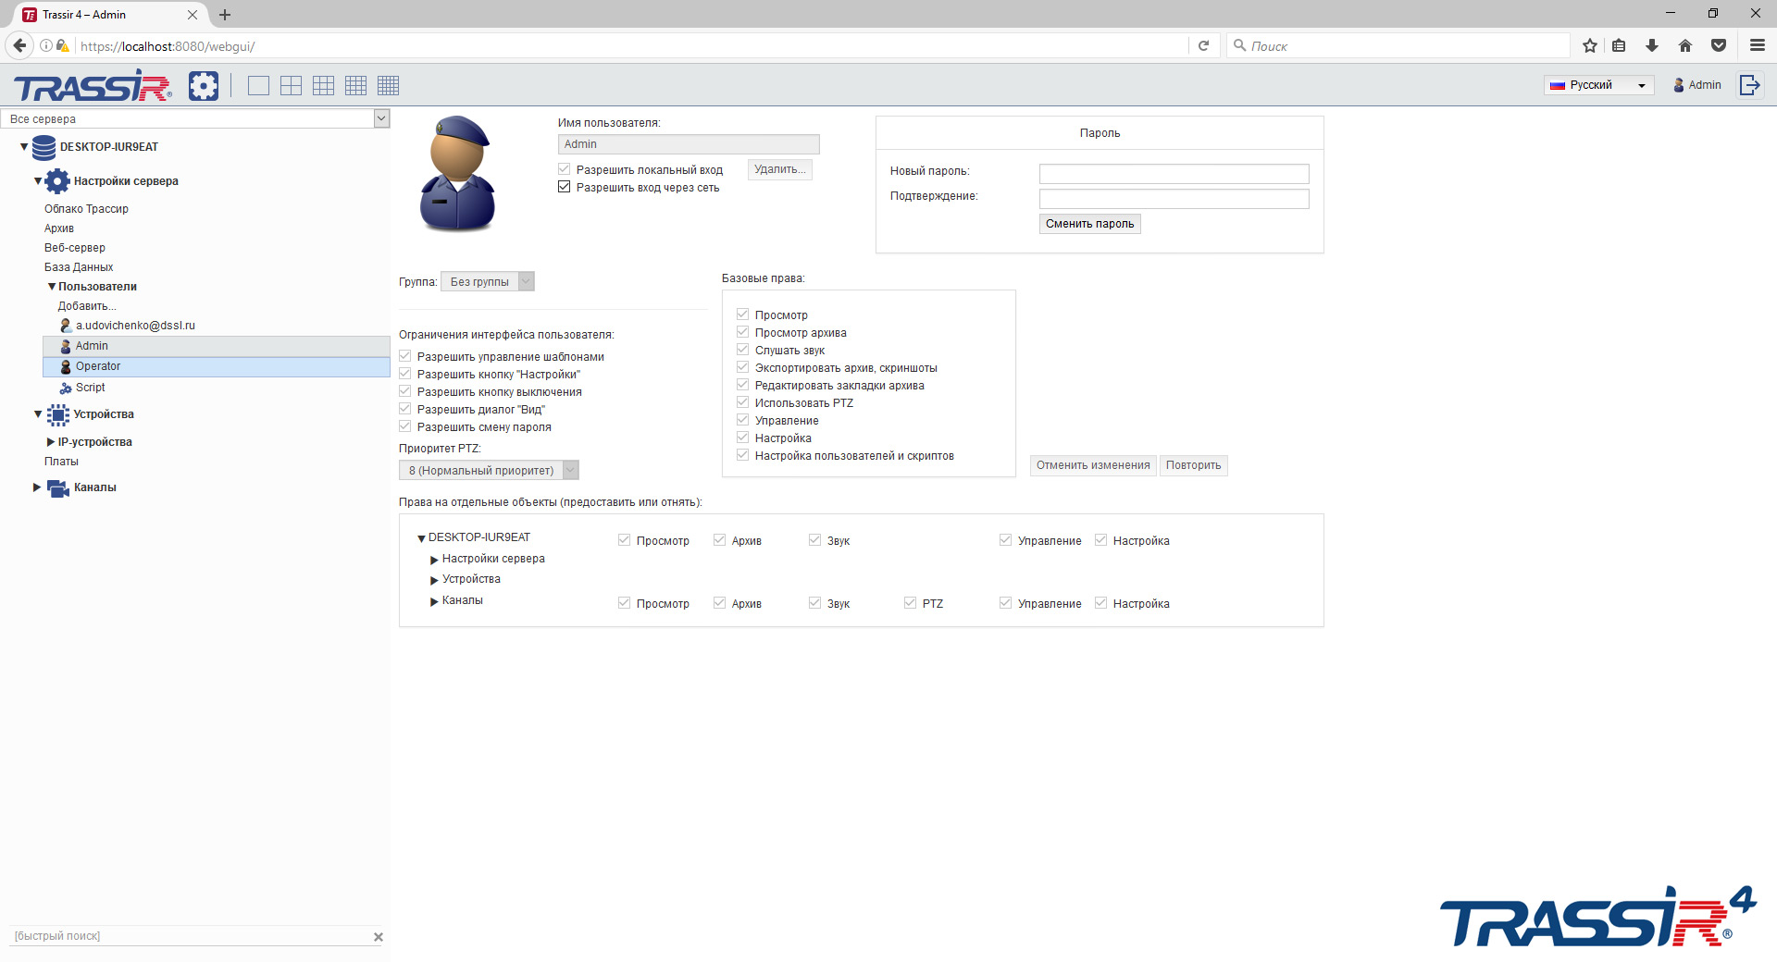Select the 3x3 grid layout icon

323,85
